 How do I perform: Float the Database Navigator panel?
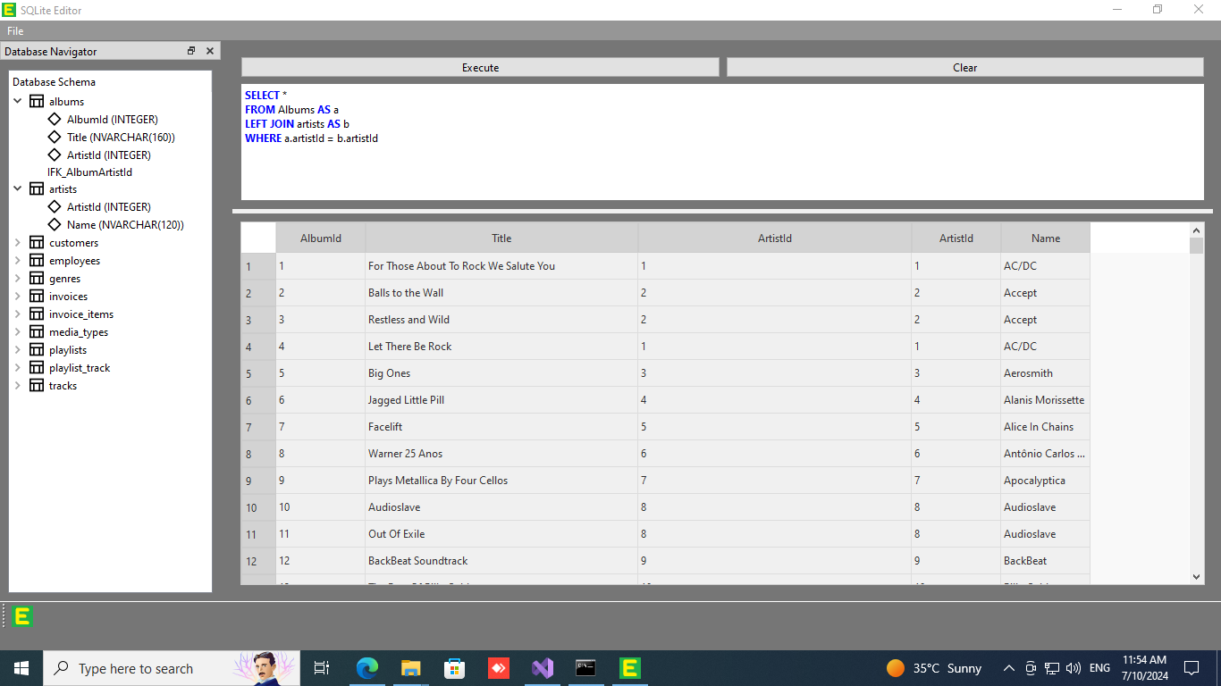[190, 51]
